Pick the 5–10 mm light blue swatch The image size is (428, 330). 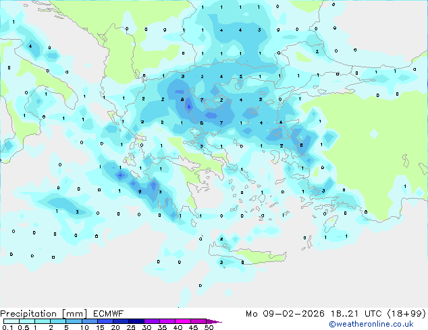tap(74, 321)
